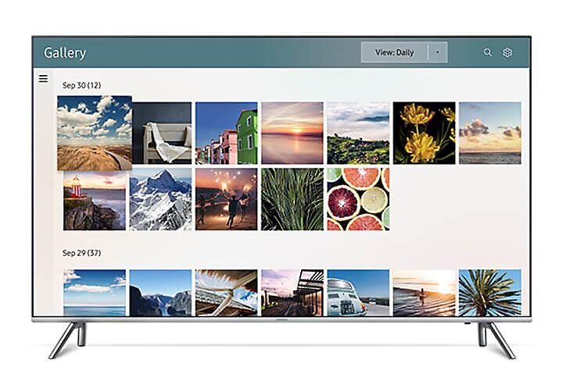
Task: Select the Sep 30 (12) group label
Action: point(81,85)
